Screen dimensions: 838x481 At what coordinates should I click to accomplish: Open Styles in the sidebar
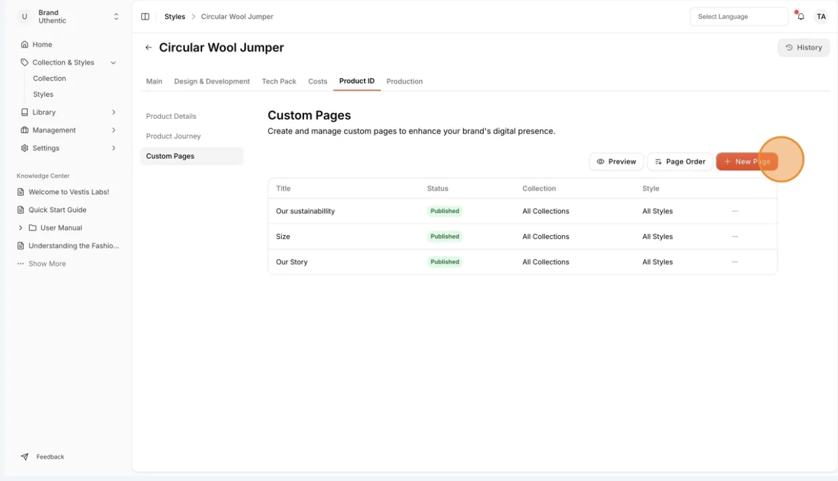[43, 95]
